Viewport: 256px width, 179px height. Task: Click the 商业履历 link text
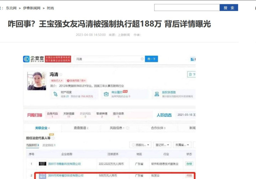click(117, 92)
